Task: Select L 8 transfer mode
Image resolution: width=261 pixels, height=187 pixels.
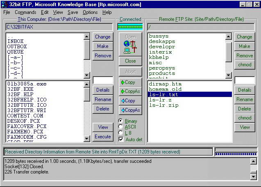Action: coord(125,133)
